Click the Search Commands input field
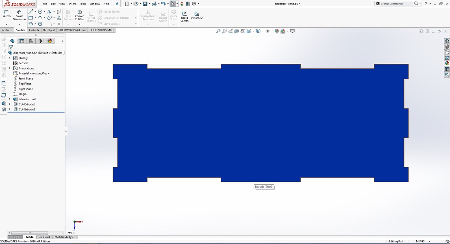This screenshot has width=450, height=244. coord(396,4)
